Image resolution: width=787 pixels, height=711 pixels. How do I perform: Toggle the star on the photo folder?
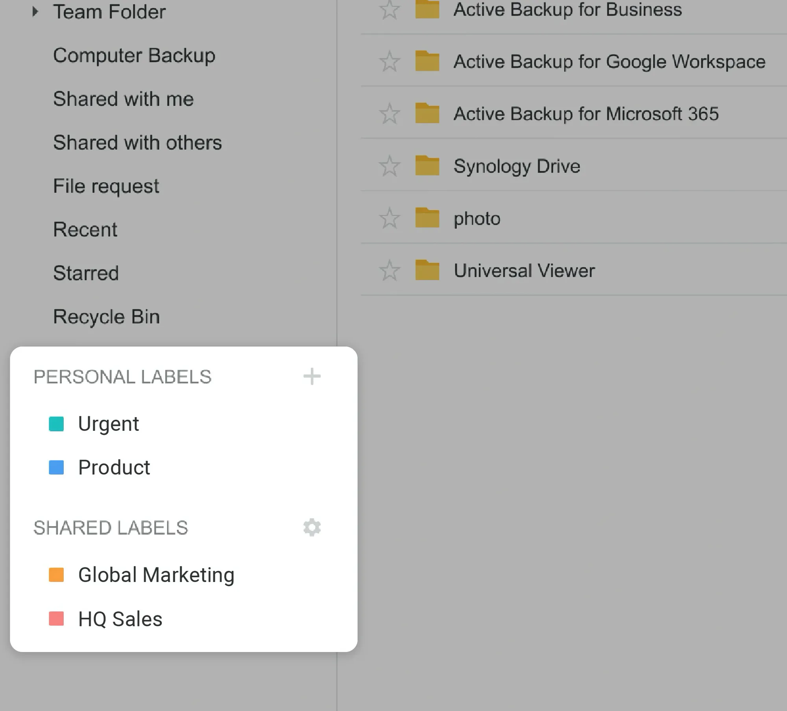pos(389,218)
